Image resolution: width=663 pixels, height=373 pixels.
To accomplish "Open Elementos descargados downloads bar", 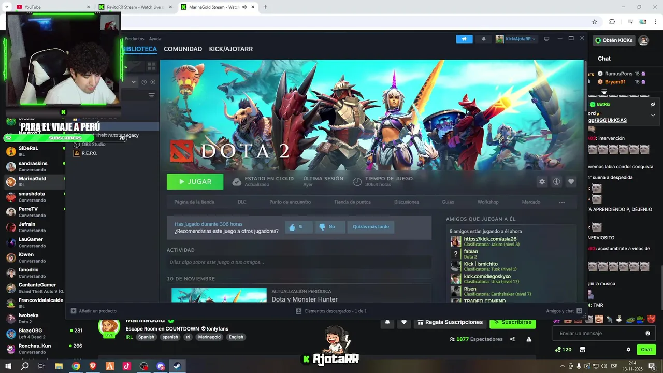I will click(x=331, y=311).
